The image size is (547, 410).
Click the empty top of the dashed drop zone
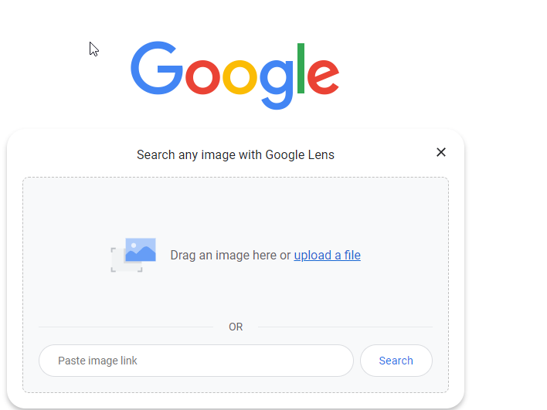tap(236, 202)
